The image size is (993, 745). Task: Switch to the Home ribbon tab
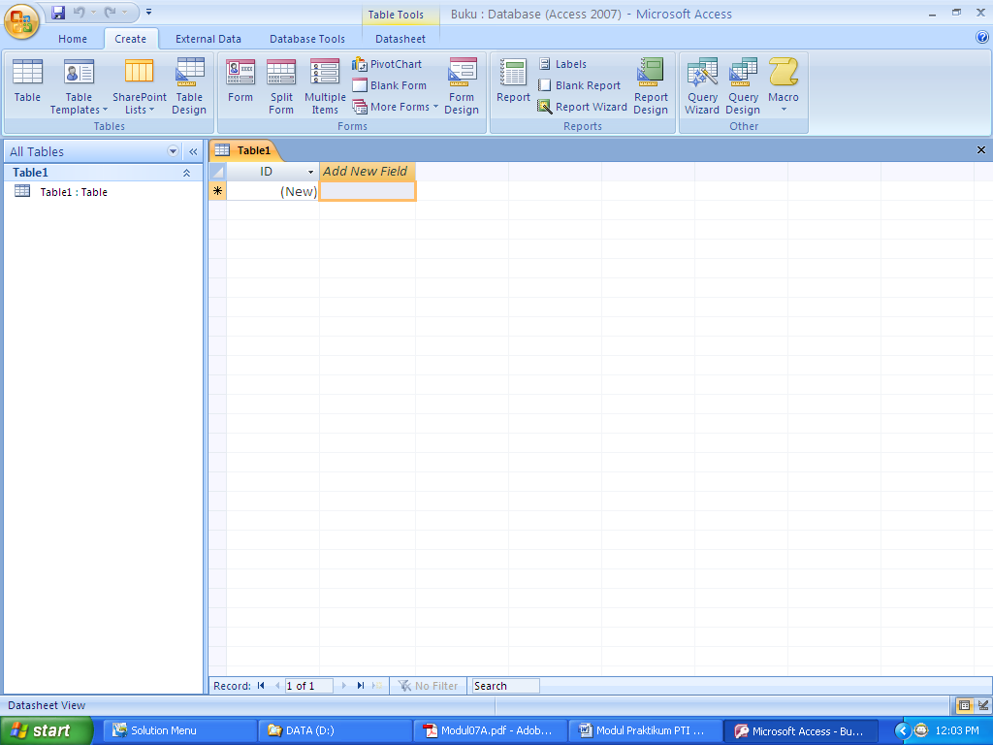tap(73, 39)
